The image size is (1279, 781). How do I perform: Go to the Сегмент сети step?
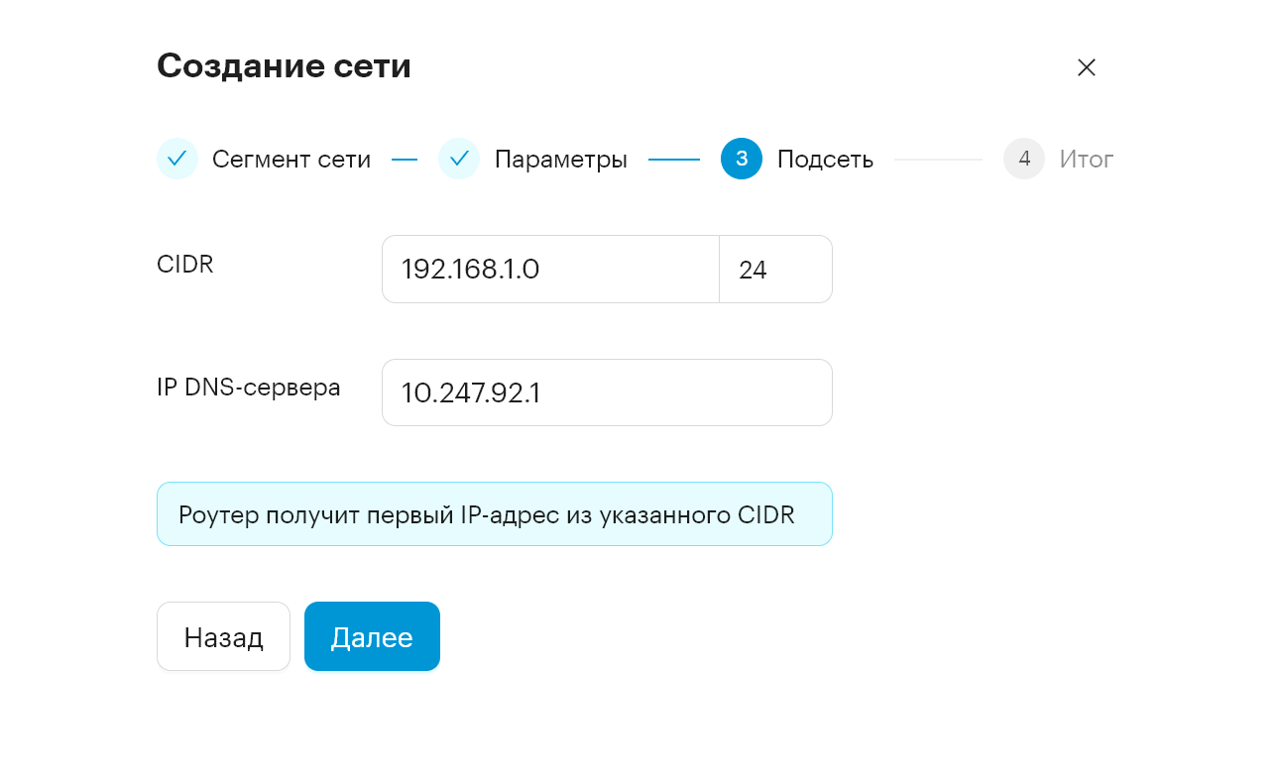pos(291,160)
